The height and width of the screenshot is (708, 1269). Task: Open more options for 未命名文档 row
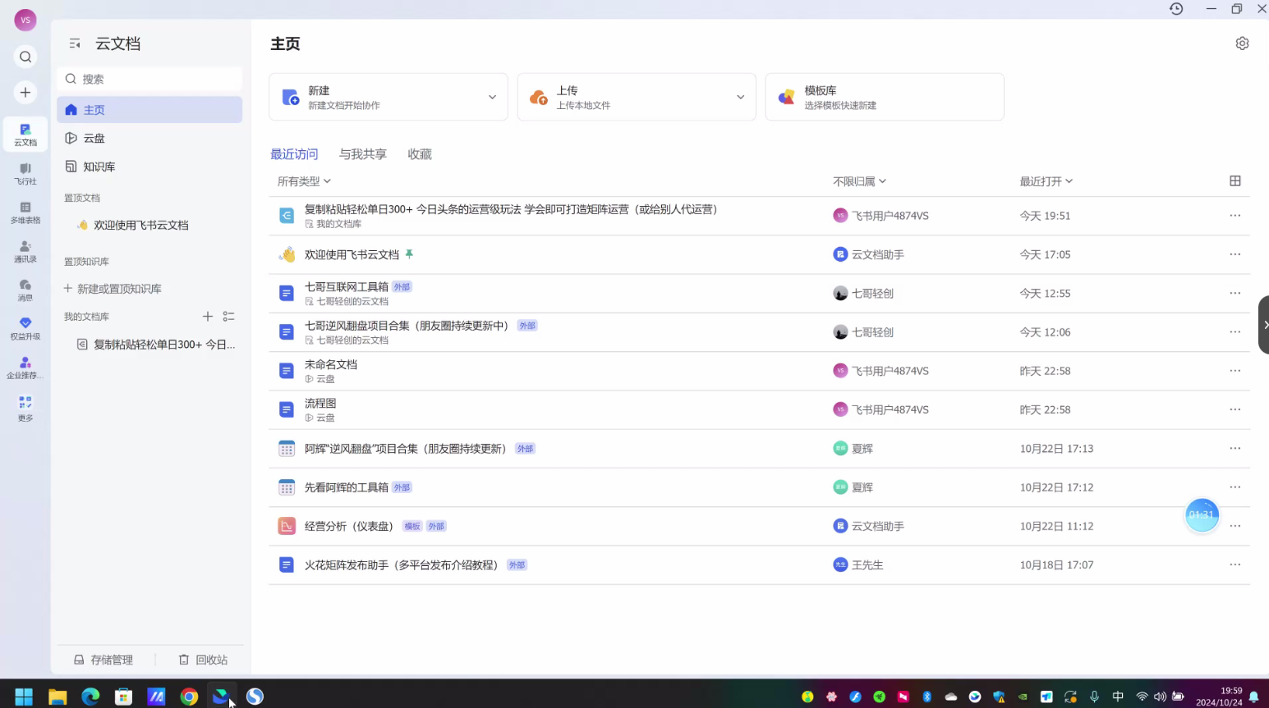click(x=1235, y=371)
